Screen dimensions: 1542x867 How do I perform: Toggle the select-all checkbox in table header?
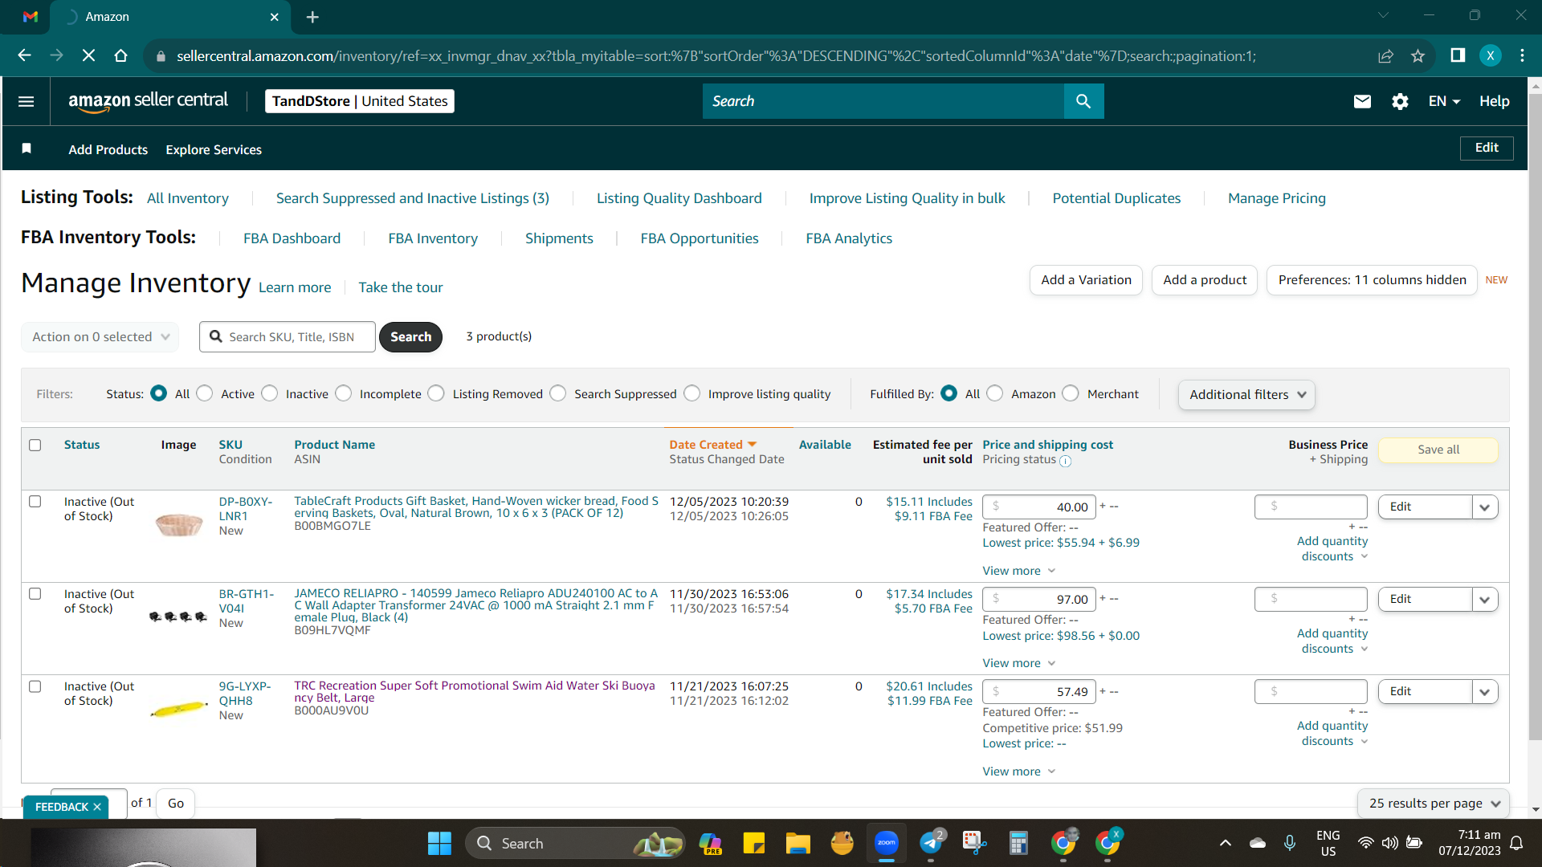35,445
